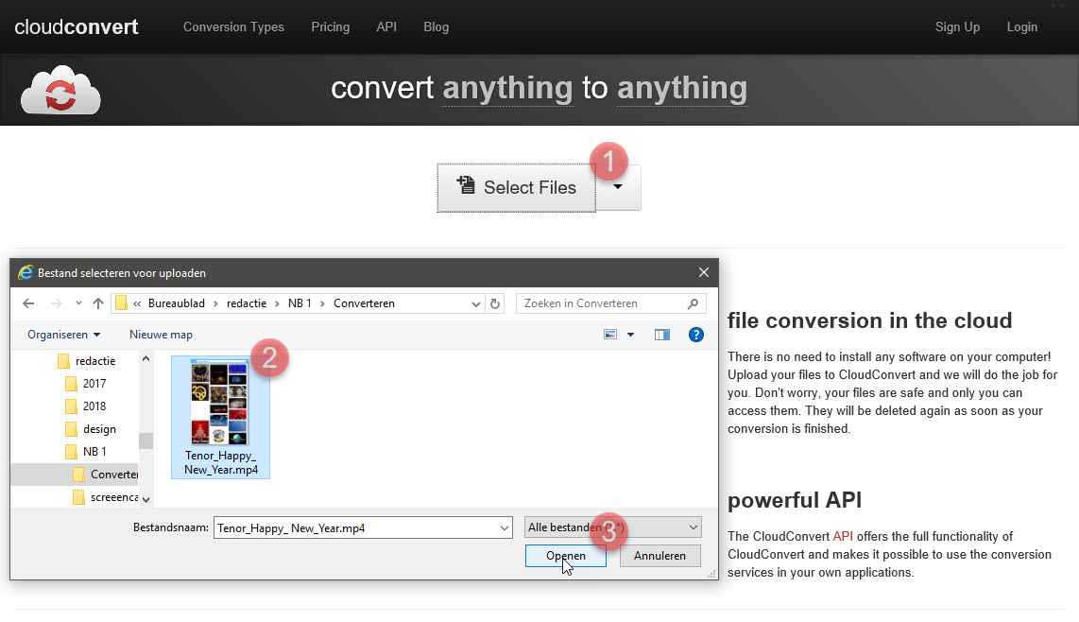Open the blue help question mark

(x=695, y=334)
